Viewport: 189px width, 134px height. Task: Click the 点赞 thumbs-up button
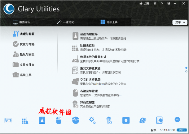(144, 3)
